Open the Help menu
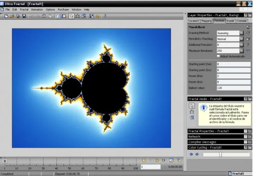Viewport: 253px width, 176px height. point(86,9)
